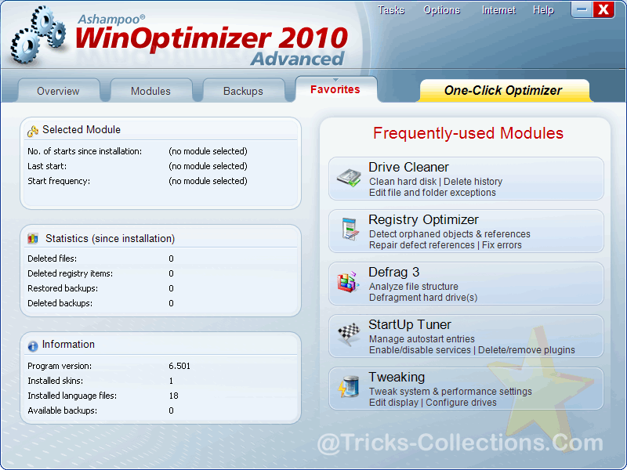Expand the arrow above the Favorites tab
The width and height of the screenshot is (627, 470).
pos(335,79)
